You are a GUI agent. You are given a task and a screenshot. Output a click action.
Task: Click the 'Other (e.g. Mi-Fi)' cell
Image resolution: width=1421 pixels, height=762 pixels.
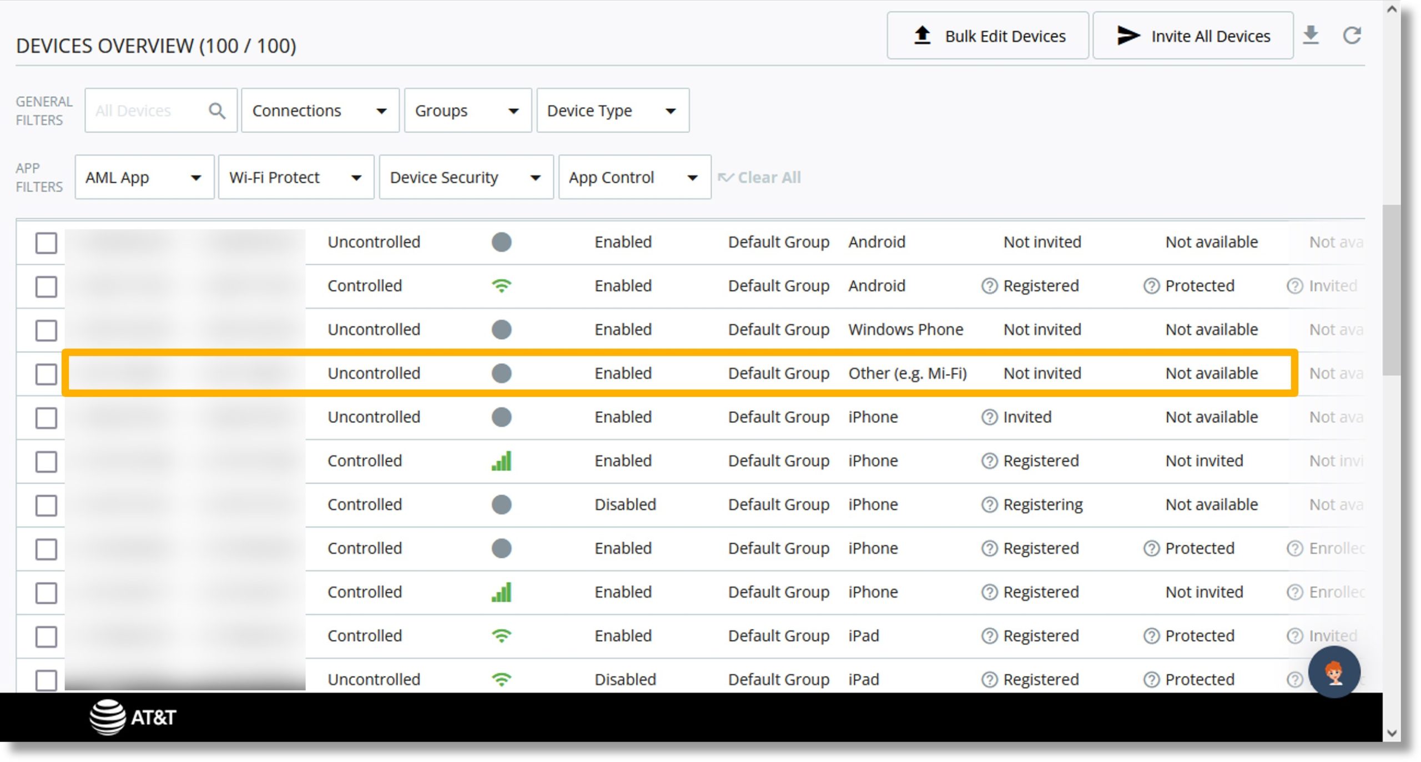[907, 373]
